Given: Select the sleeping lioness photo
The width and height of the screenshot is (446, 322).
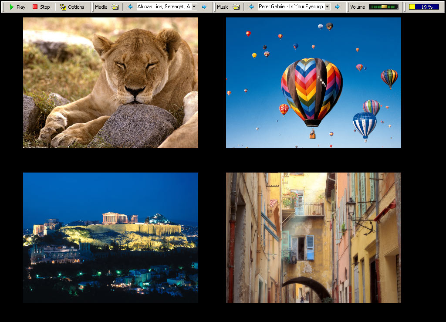Looking at the screenshot, I should [x=111, y=83].
